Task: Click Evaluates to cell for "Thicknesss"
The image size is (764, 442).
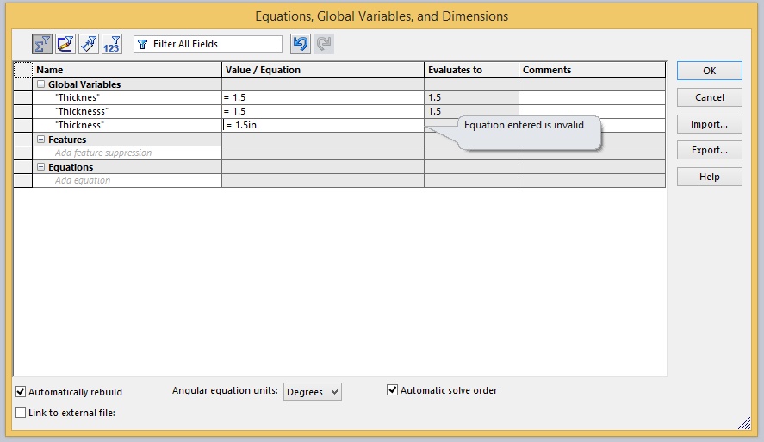Action: 471,111
